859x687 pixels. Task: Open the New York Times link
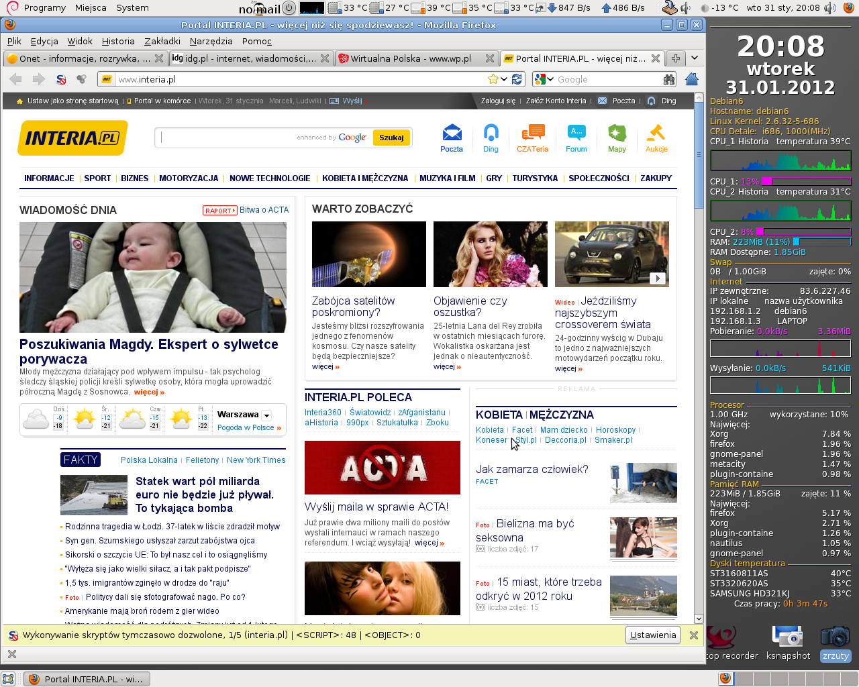tap(256, 460)
